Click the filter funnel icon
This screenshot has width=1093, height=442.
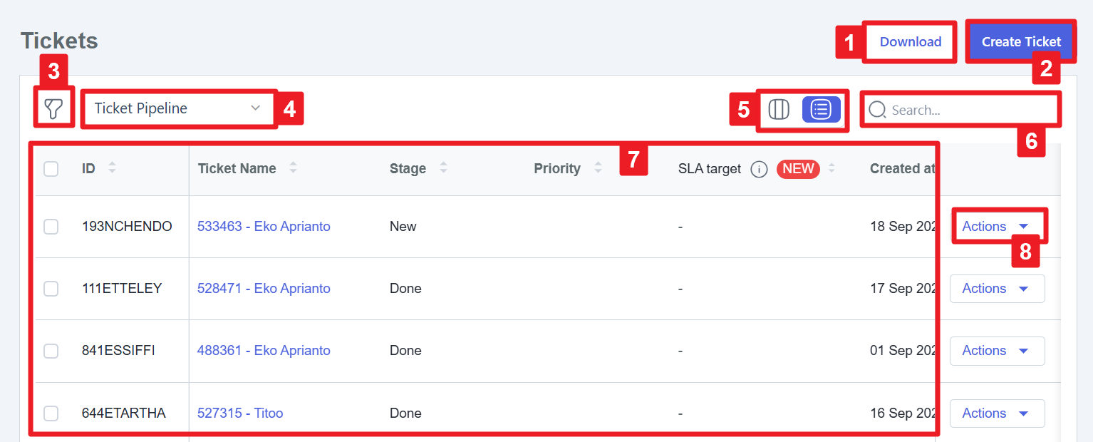(53, 109)
